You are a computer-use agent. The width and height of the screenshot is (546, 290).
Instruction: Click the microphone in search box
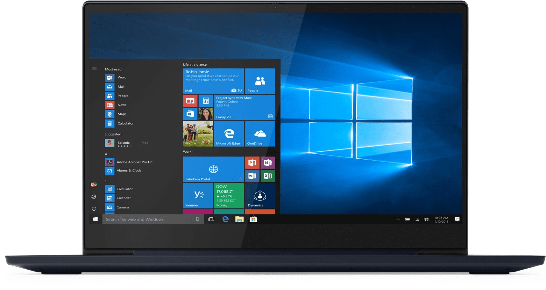(x=197, y=219)
